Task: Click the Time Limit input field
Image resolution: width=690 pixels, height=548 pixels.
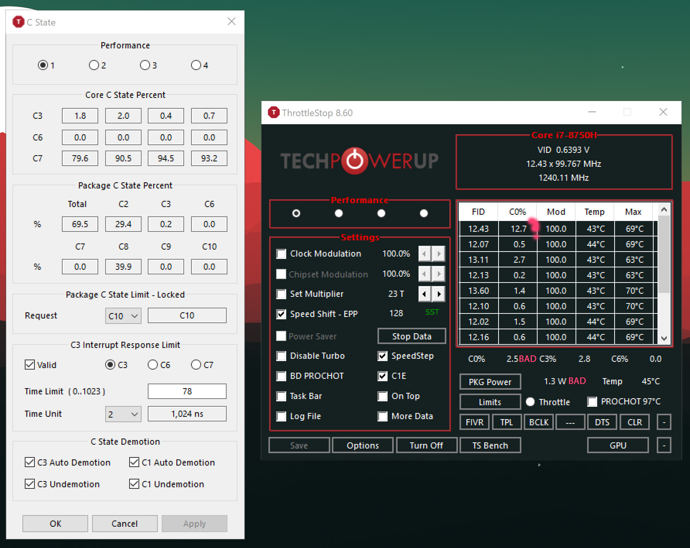Action: [187, 391]
